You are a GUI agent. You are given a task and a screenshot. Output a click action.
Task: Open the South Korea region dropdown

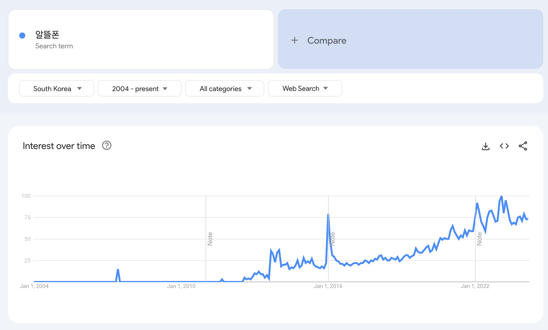tap(56, 88)
